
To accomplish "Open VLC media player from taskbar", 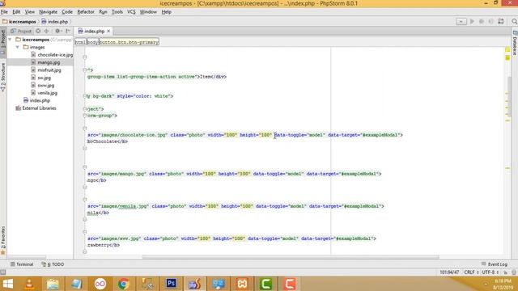I will click(x=29, y=284).
